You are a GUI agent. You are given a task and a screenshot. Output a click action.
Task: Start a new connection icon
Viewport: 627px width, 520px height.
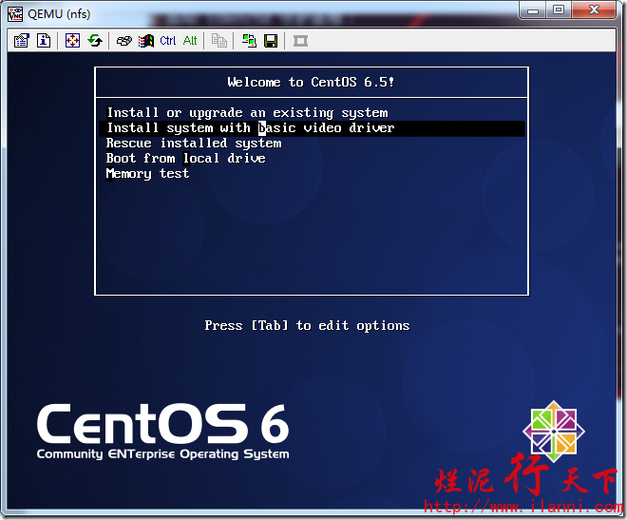tap(249, 41)
